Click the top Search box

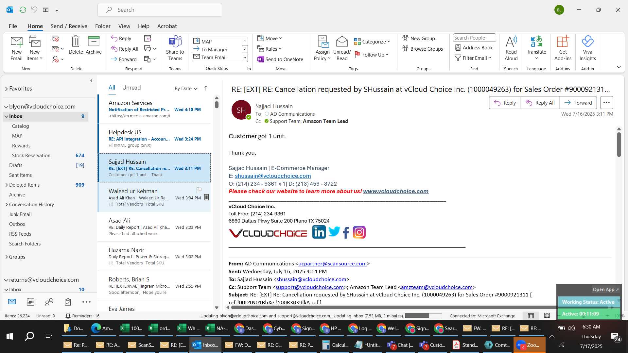160,10
